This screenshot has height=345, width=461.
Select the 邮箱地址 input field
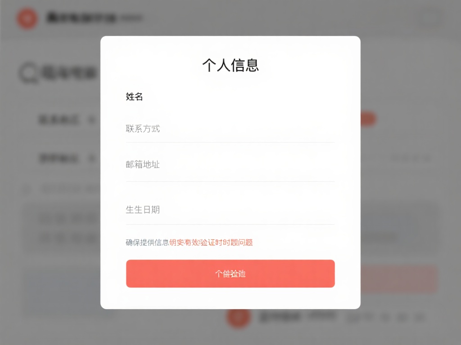[x=230, y=165]
